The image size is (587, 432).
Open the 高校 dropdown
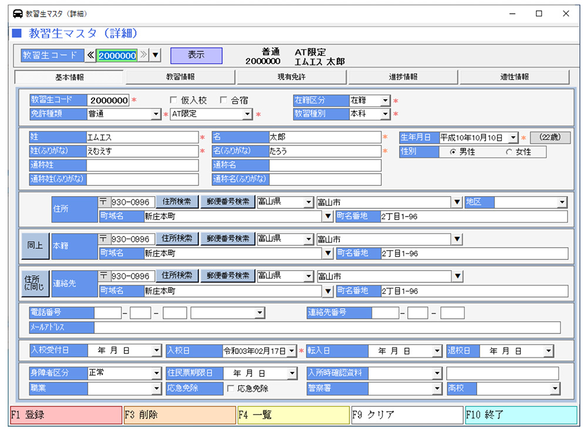(555, 389)
